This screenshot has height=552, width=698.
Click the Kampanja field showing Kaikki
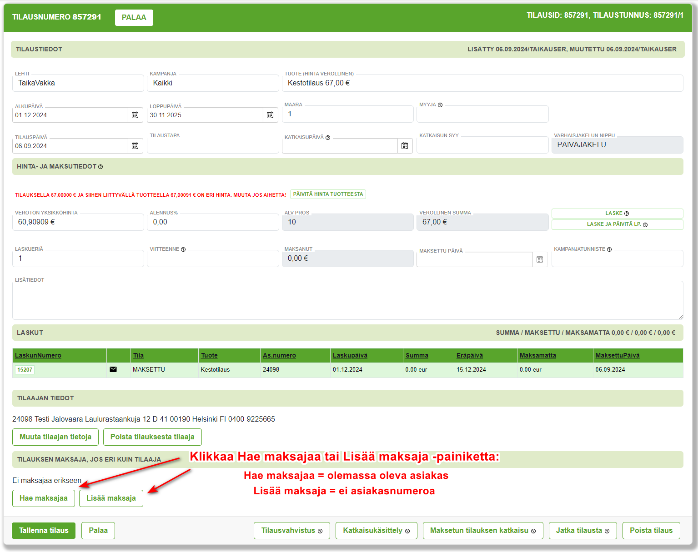coord(213,83)
